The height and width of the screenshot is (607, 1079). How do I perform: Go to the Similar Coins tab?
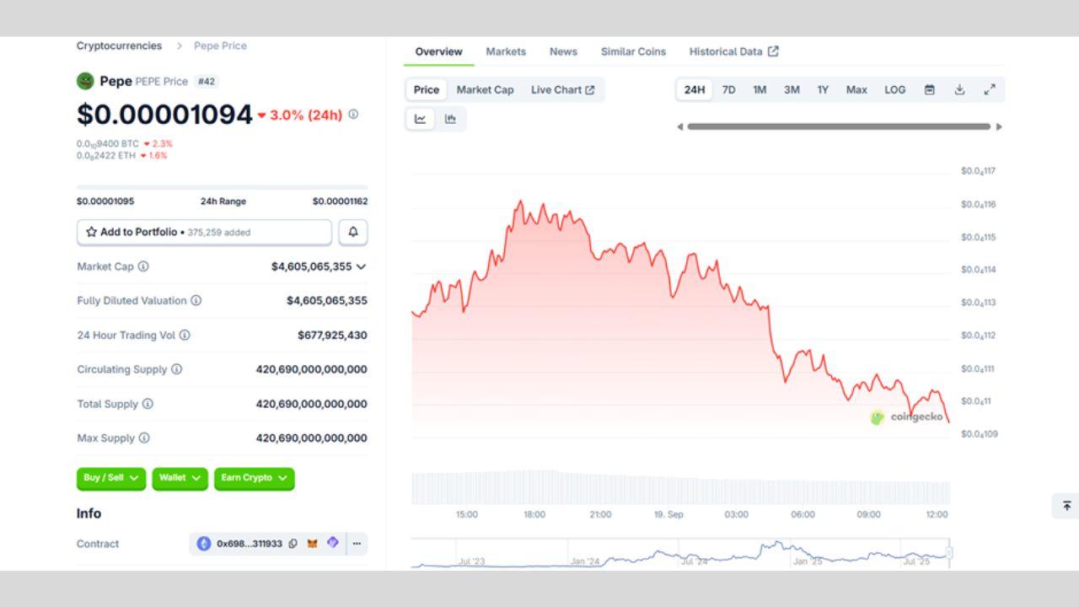(633, 51)
